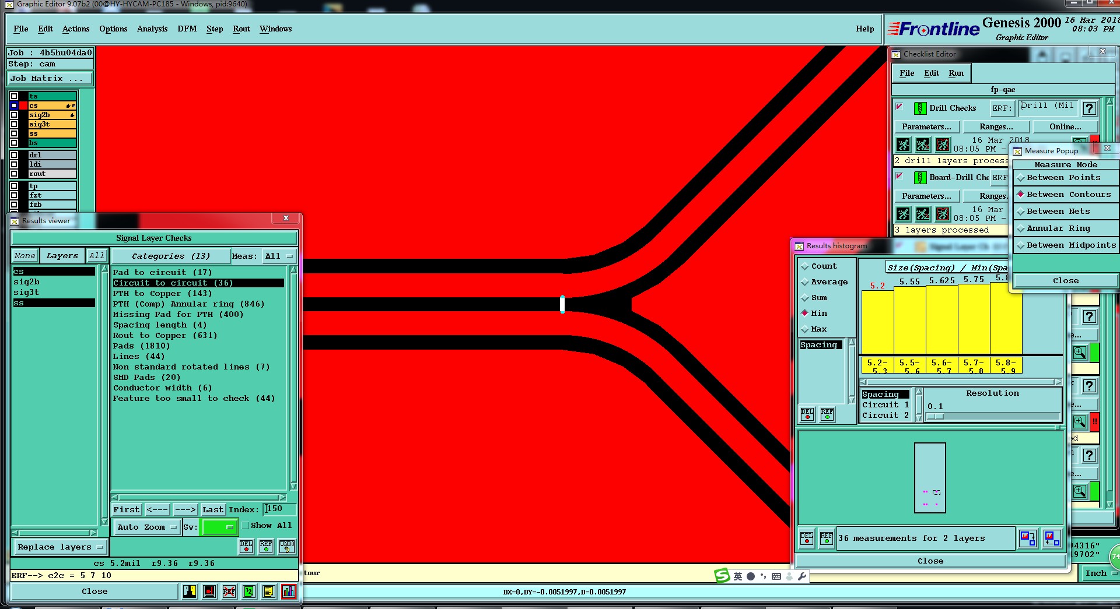Viewport: 1120px width, 609px height.
Task: Open the File menu in Graphic Editor
Action: click(x=21, y=29)
